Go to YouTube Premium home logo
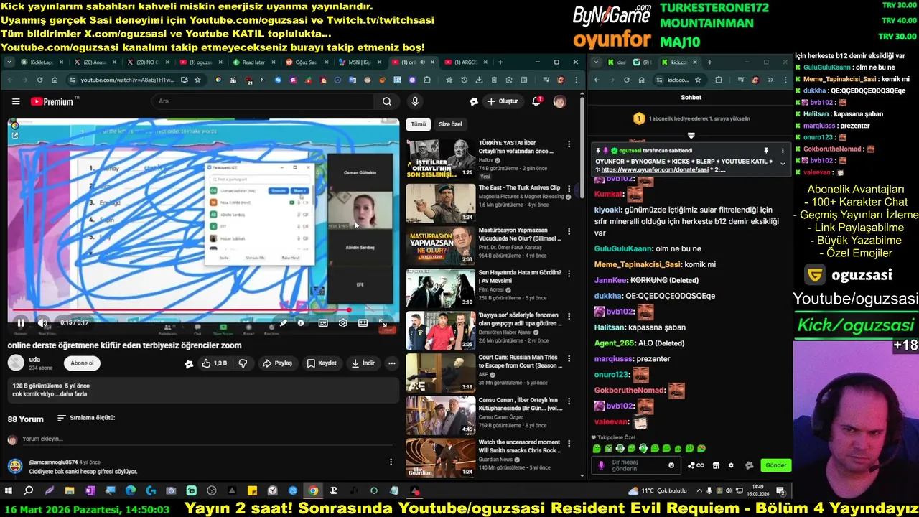The image size is (919, 517). tap(52, 102)
